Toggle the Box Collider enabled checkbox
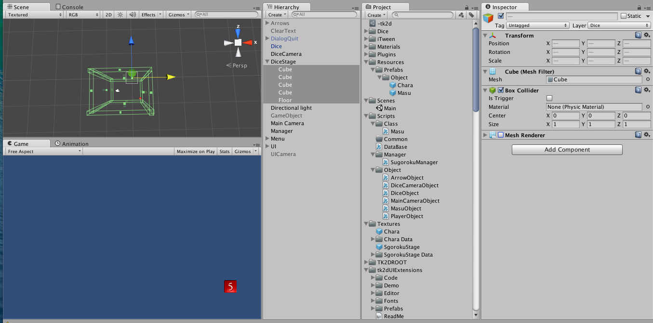The width and height of the screenshot is (653, 323). 501,90
